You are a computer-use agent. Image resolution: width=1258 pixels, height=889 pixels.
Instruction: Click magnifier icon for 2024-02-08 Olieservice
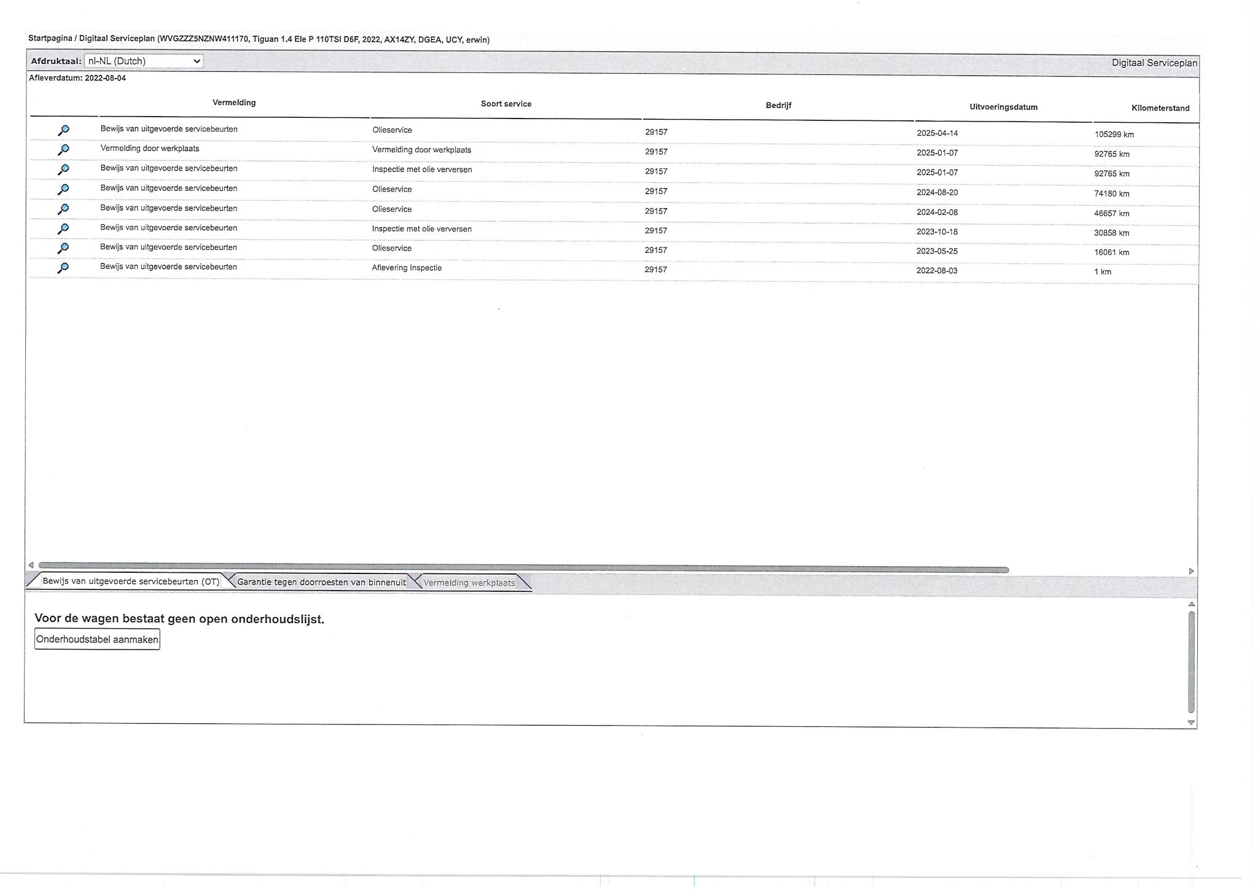[63, 209]
